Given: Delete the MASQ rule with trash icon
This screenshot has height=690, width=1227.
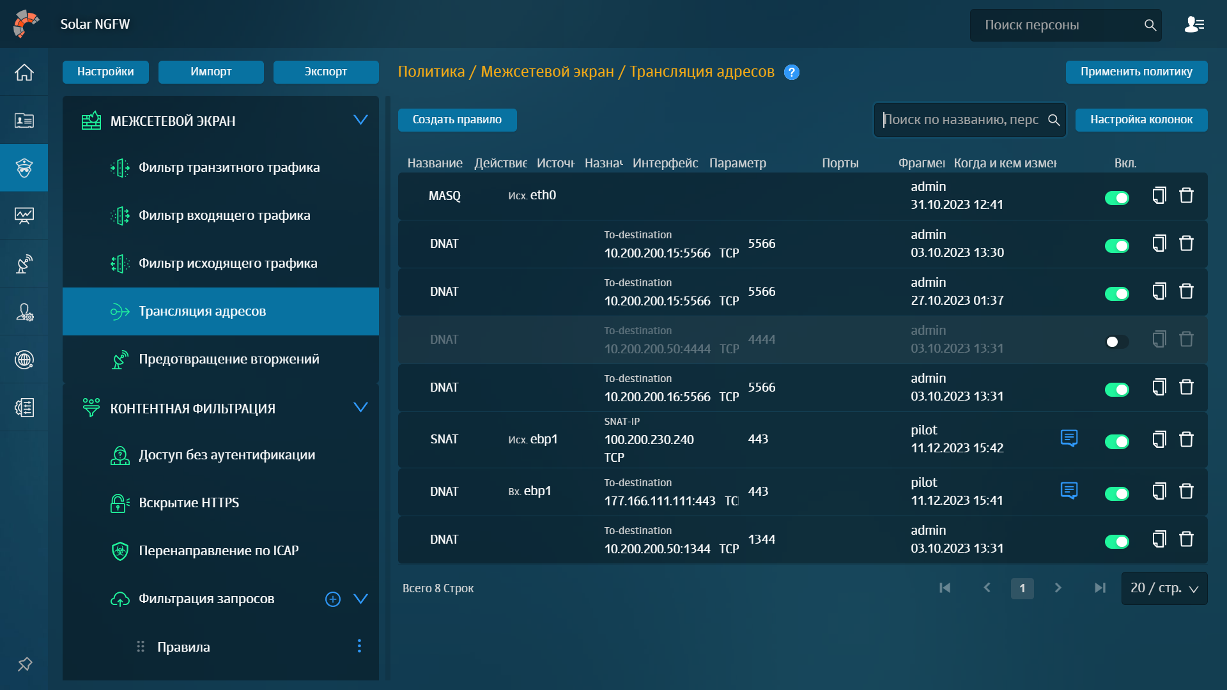Looking at the screenshot, I should click(1186, 195).
